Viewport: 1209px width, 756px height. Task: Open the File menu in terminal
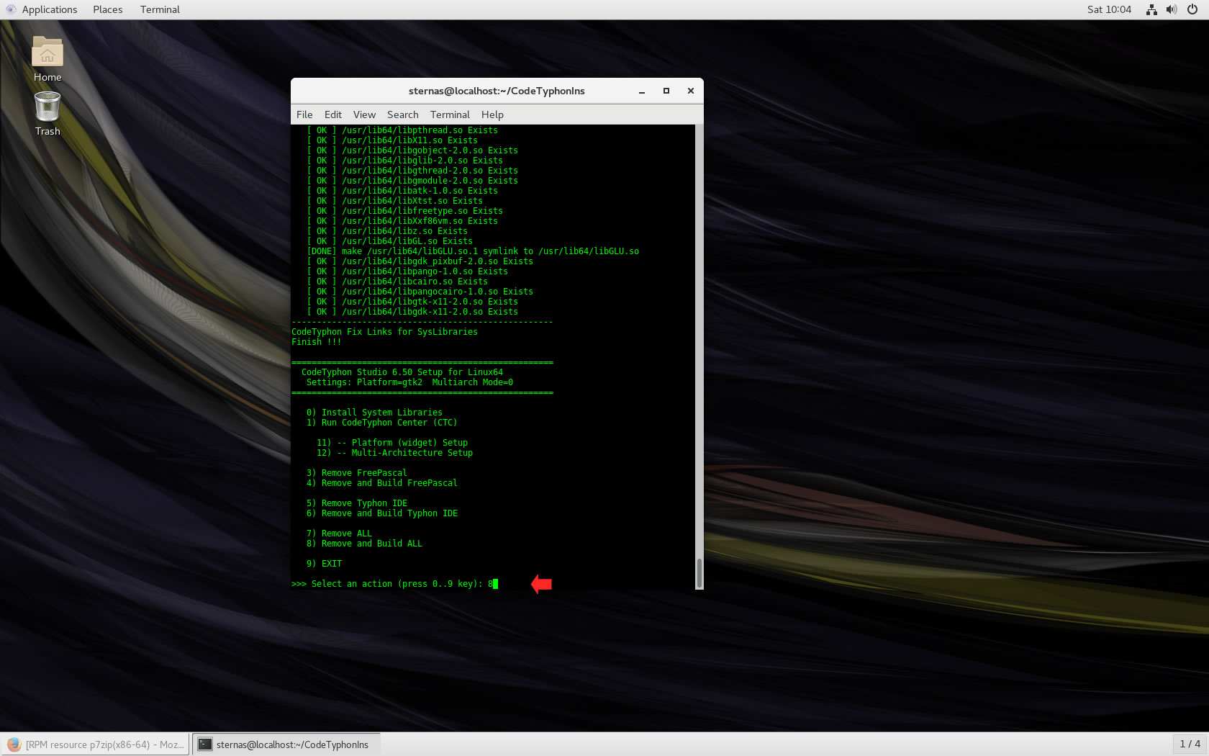tap(304, 114)
